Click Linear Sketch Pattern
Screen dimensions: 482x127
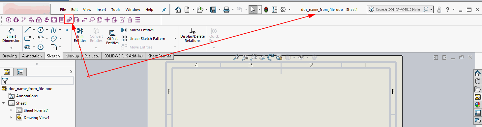[143, 39]
